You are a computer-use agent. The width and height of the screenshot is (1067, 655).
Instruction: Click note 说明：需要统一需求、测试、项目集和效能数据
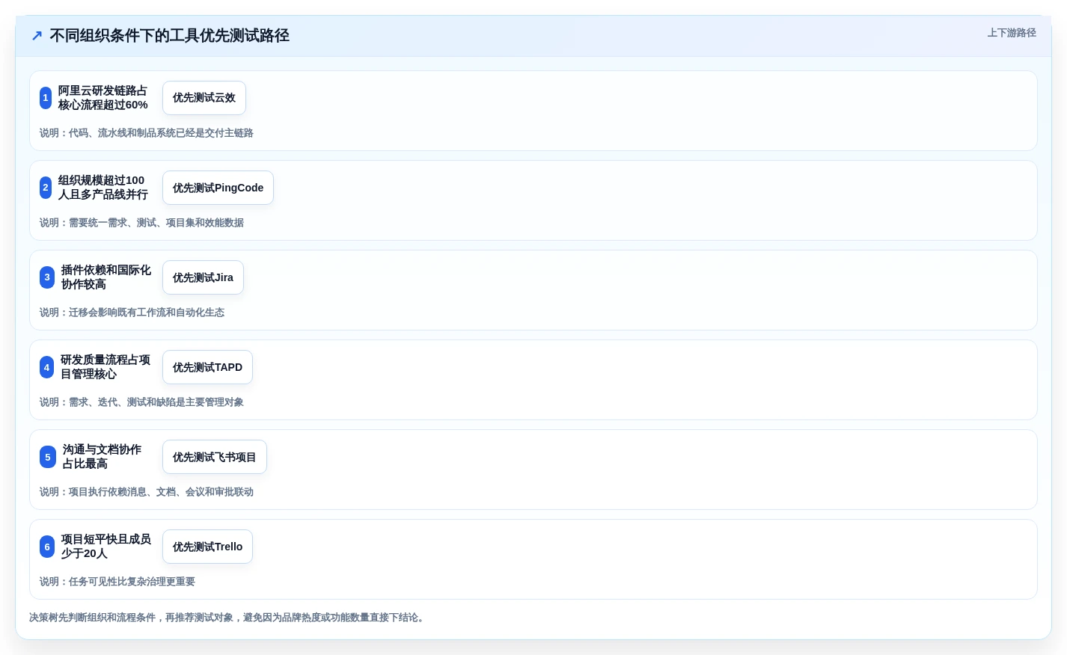(x=141, y=223)
